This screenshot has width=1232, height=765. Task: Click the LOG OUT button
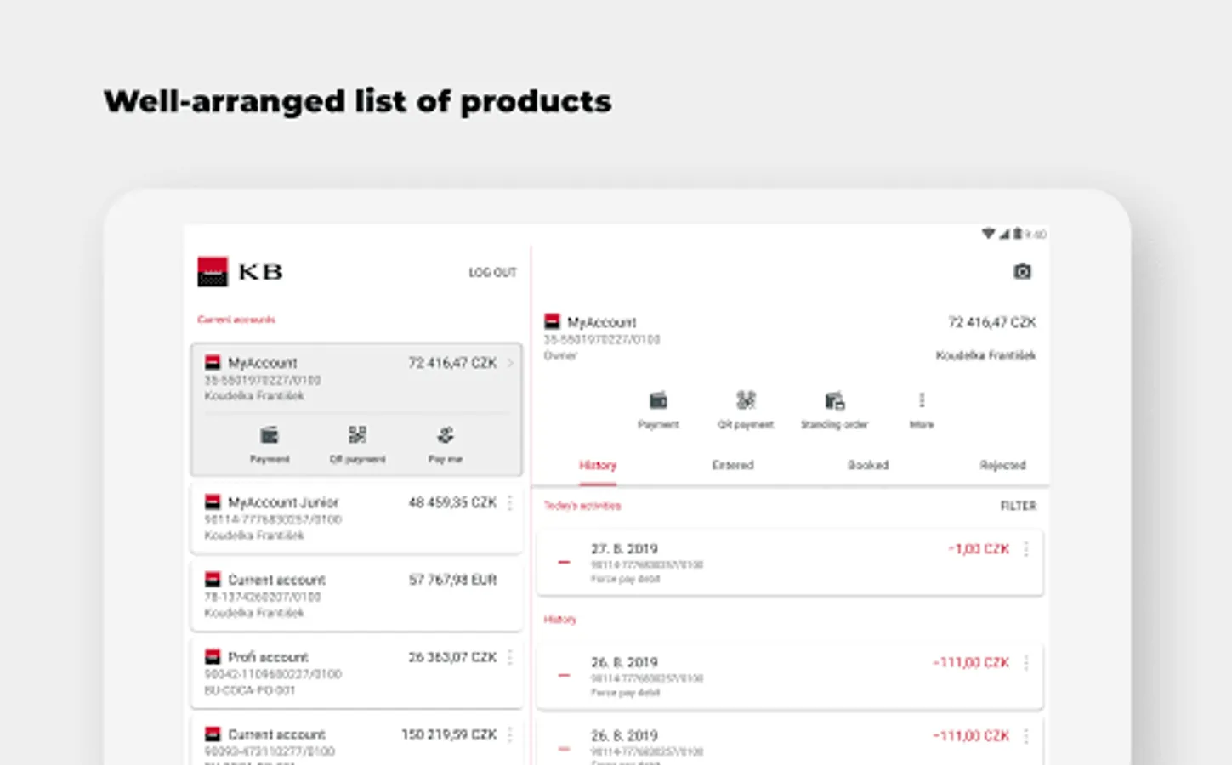point(492,273)
